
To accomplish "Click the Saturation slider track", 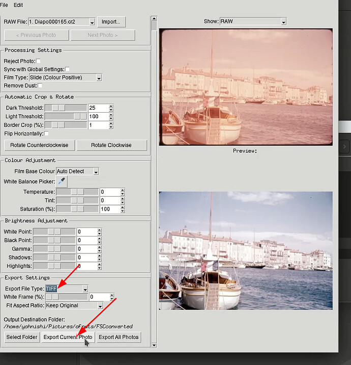I will tap(76, 209).
